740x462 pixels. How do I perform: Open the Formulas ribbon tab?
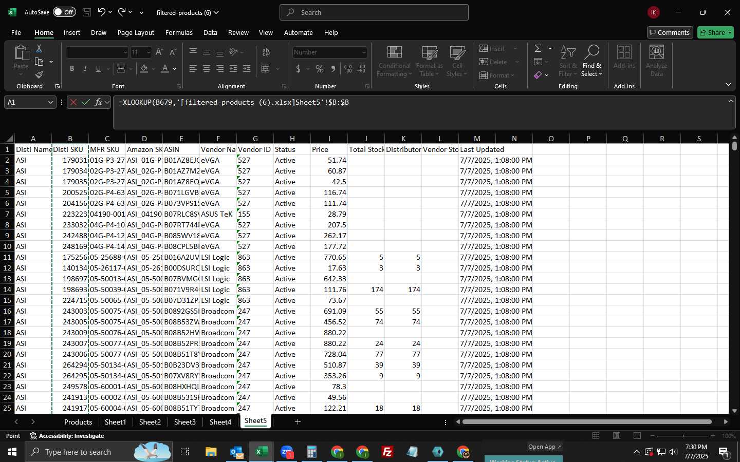(179, 32)
